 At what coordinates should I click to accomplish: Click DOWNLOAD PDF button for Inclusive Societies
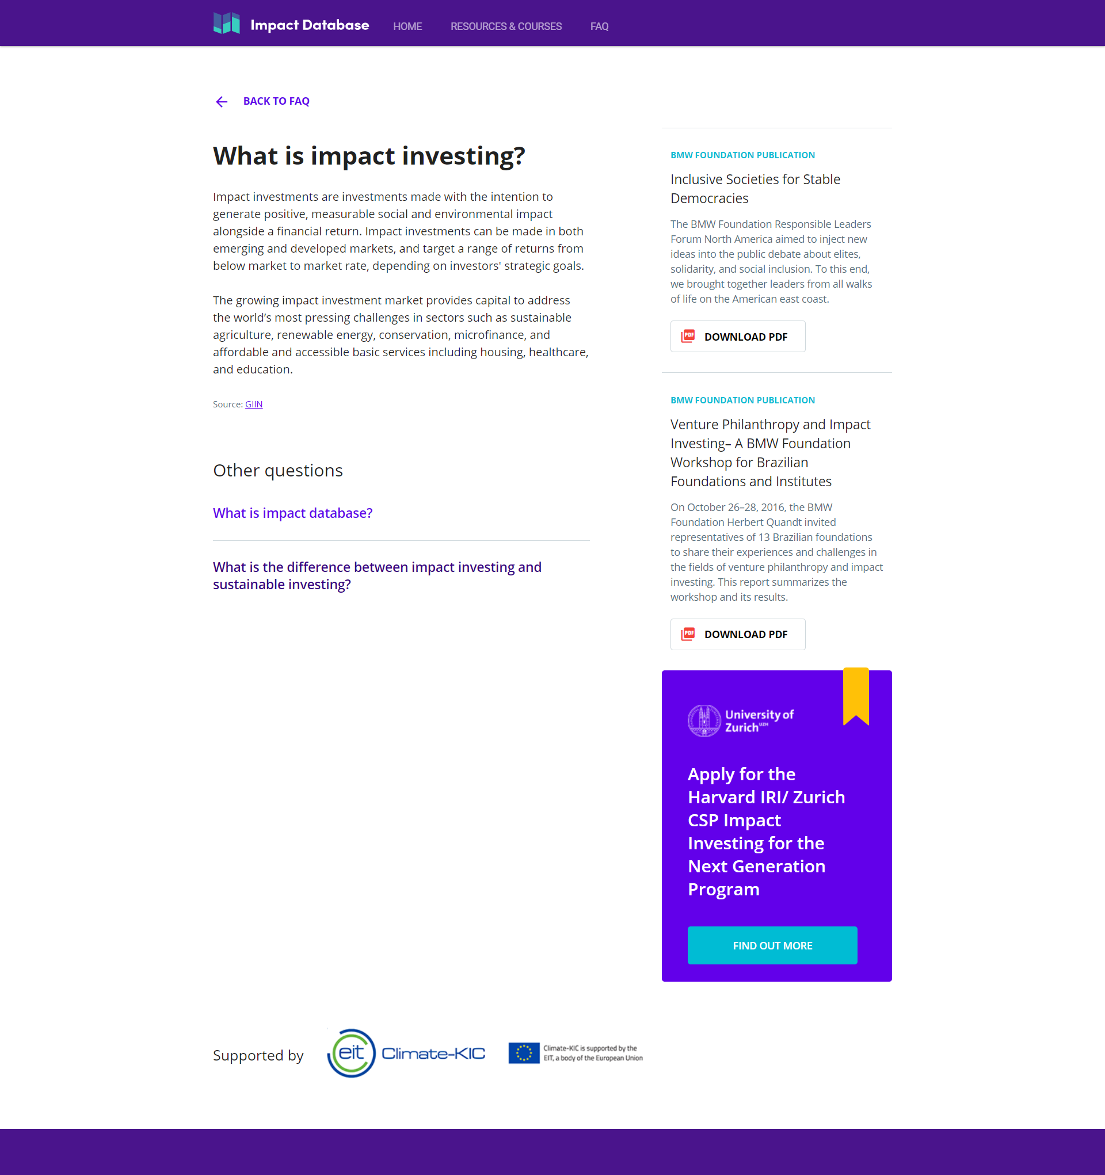pos(737,336)
